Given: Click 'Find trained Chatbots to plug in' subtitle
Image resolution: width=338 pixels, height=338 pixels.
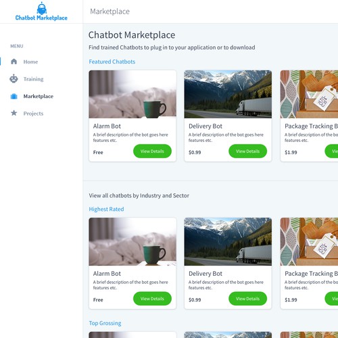Looking at the screenshot, I should pos(172,47).
